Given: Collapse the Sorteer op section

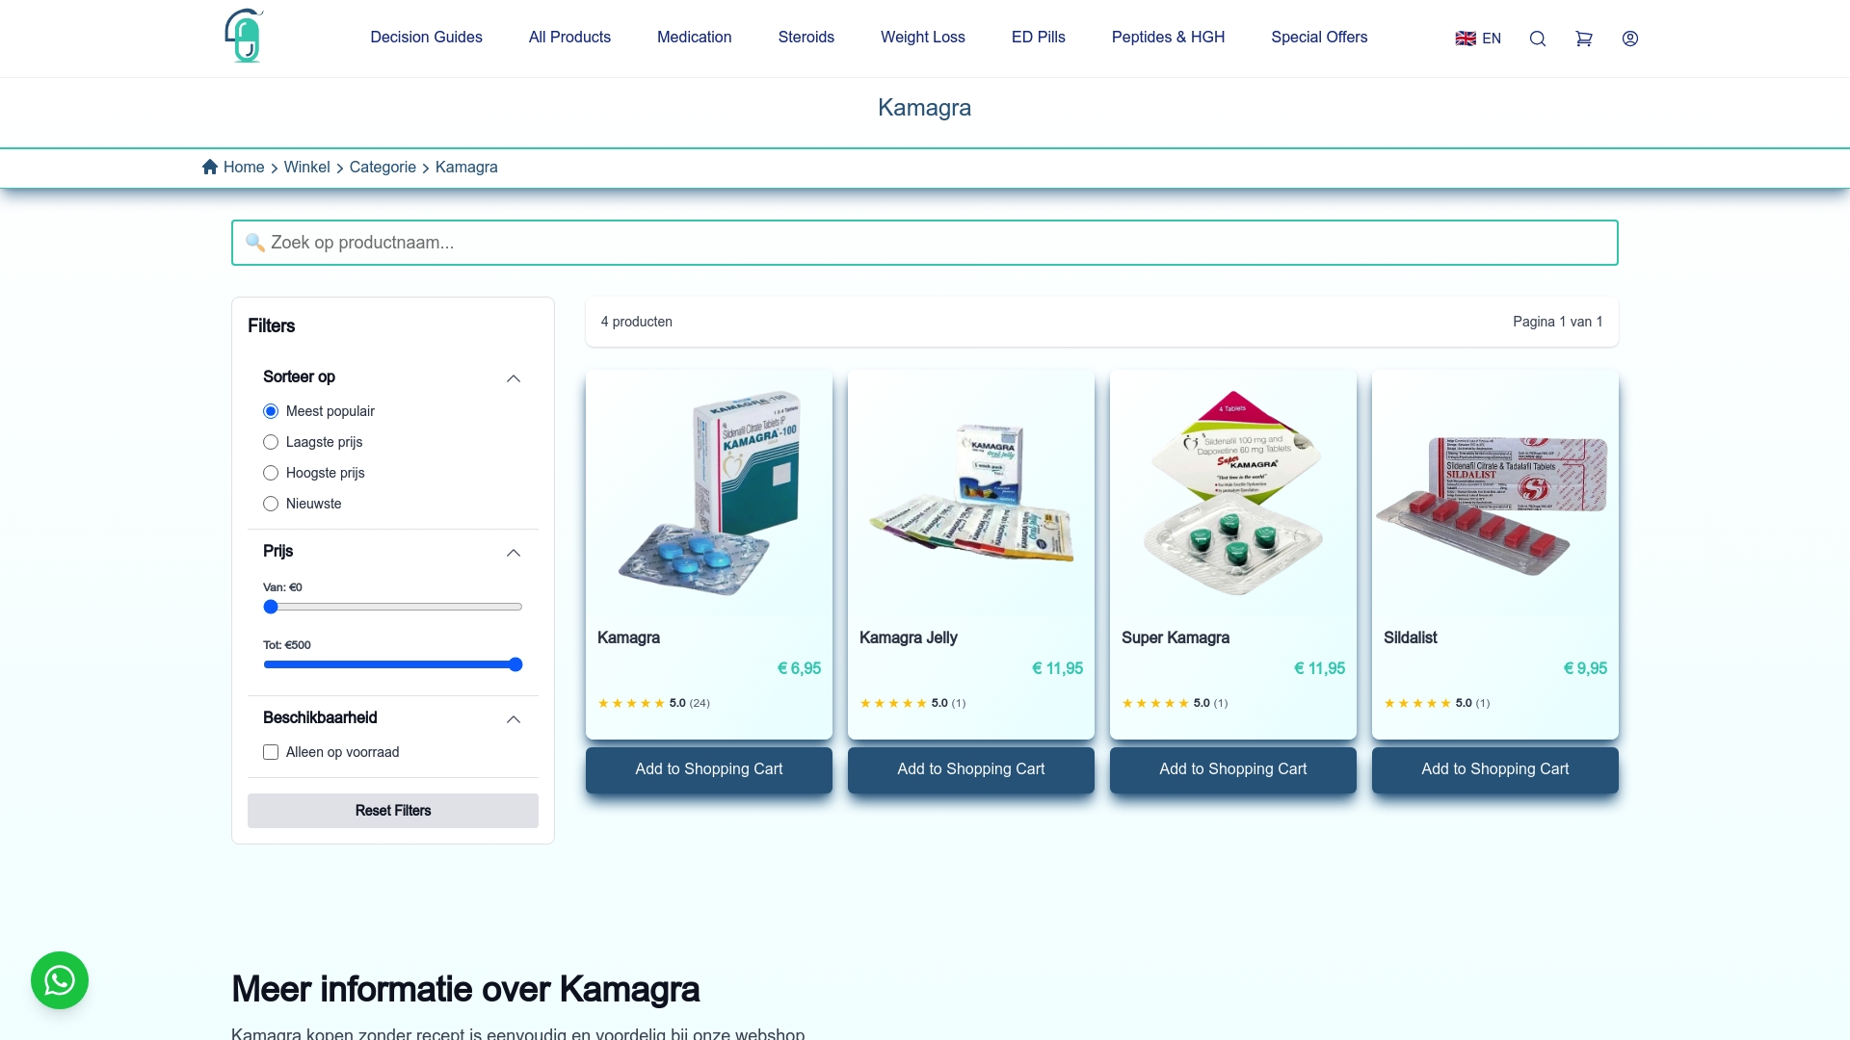Looking at the screenshot, I should point(514,378).
